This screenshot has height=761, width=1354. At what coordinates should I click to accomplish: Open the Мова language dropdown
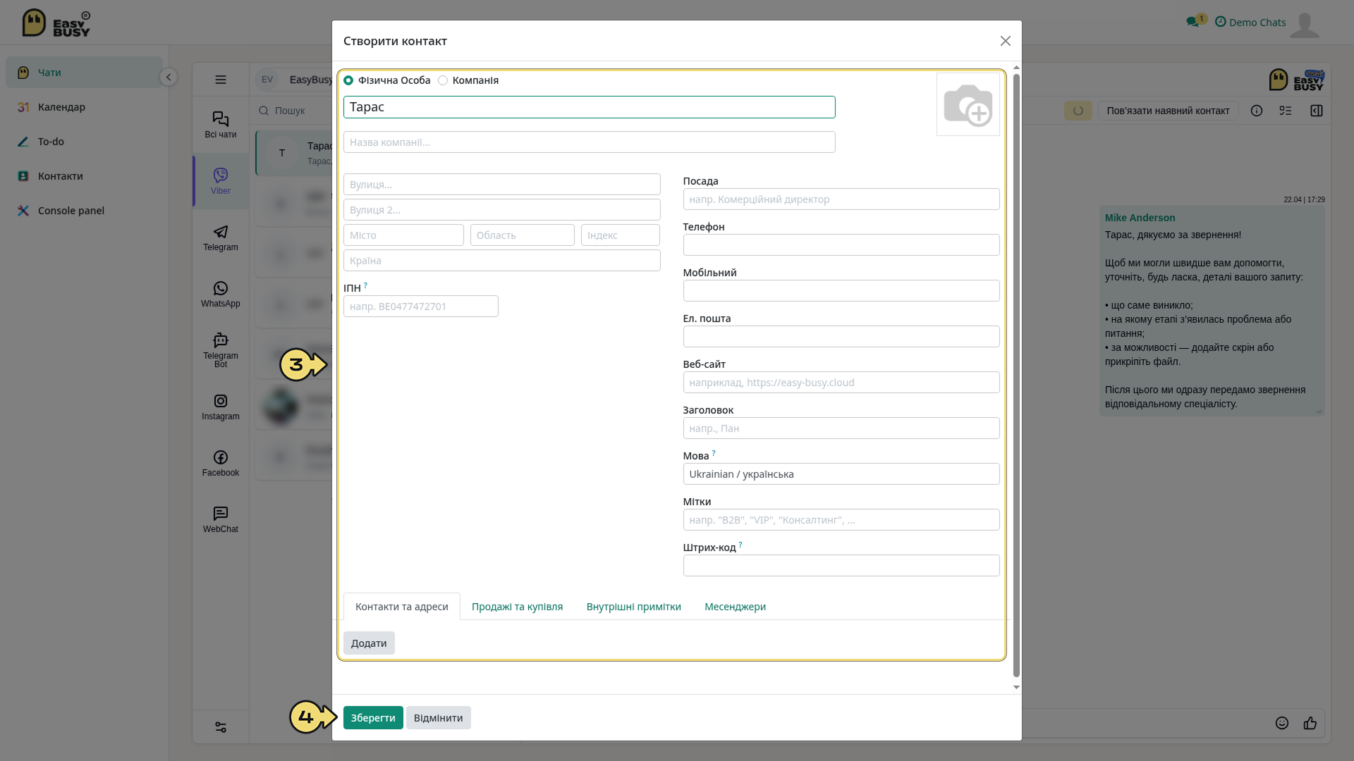[841, 474]
